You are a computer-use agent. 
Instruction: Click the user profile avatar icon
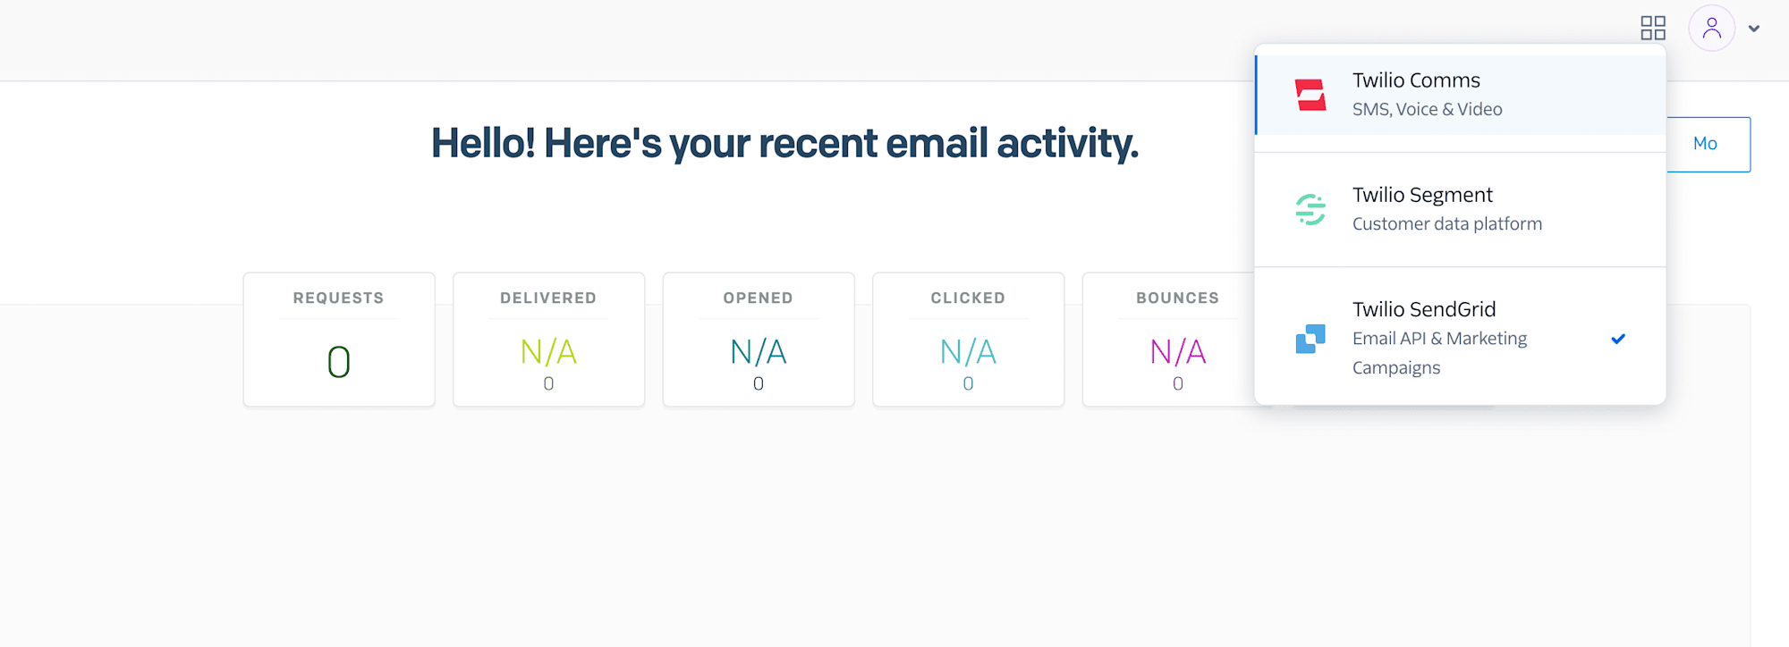click(1711, 28)
